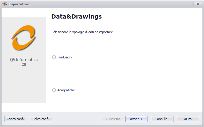Click the orange QS Informatica logo
The height and width of the screenshot is (127, 204).
pos(24,38)
